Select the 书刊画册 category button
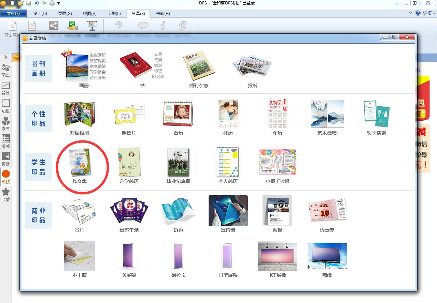This screenshot has height=303, width=437. 39,69
